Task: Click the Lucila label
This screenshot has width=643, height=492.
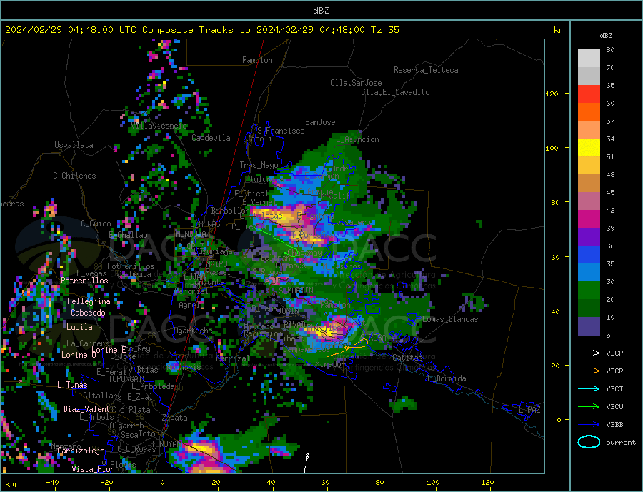Action: point(79,327)
